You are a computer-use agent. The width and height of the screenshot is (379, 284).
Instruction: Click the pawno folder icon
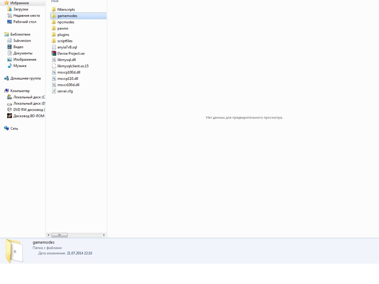click(54, 28)
